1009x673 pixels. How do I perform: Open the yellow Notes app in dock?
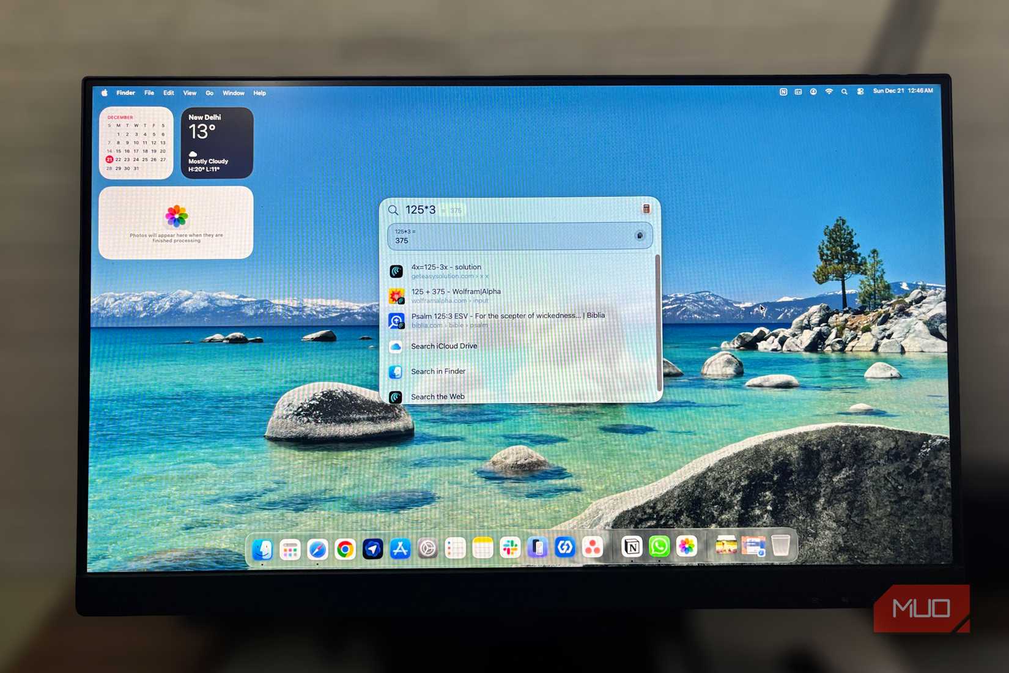click(482, 548)
